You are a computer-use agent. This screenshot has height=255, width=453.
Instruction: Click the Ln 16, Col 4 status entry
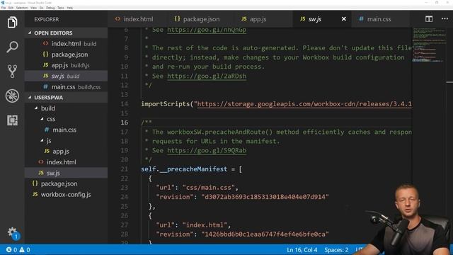[302, 249]
